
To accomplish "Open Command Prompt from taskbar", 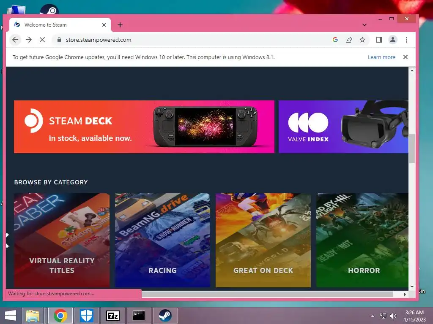I will pos(139,316).
